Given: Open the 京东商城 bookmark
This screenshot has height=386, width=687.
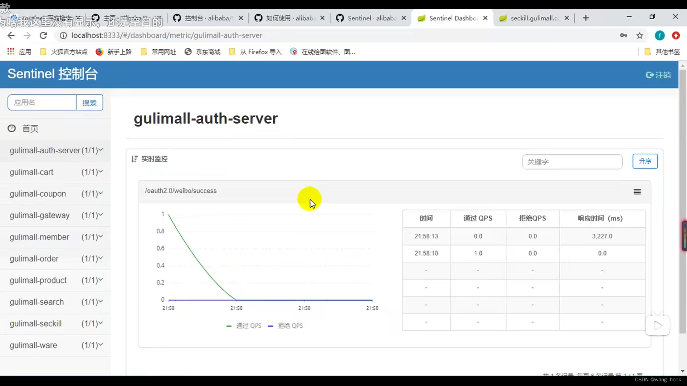Looking at the screenshot, I should pos(203,52).
